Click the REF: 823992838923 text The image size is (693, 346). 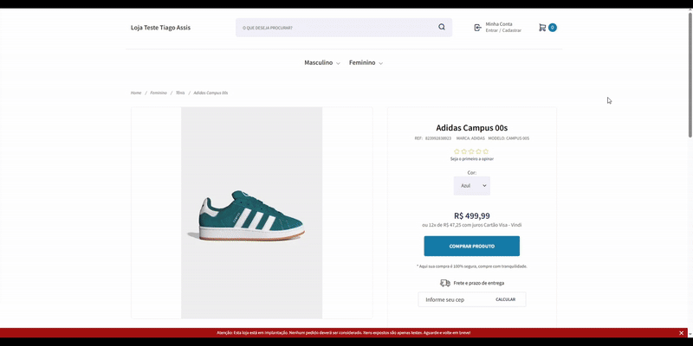click(432, 138)
